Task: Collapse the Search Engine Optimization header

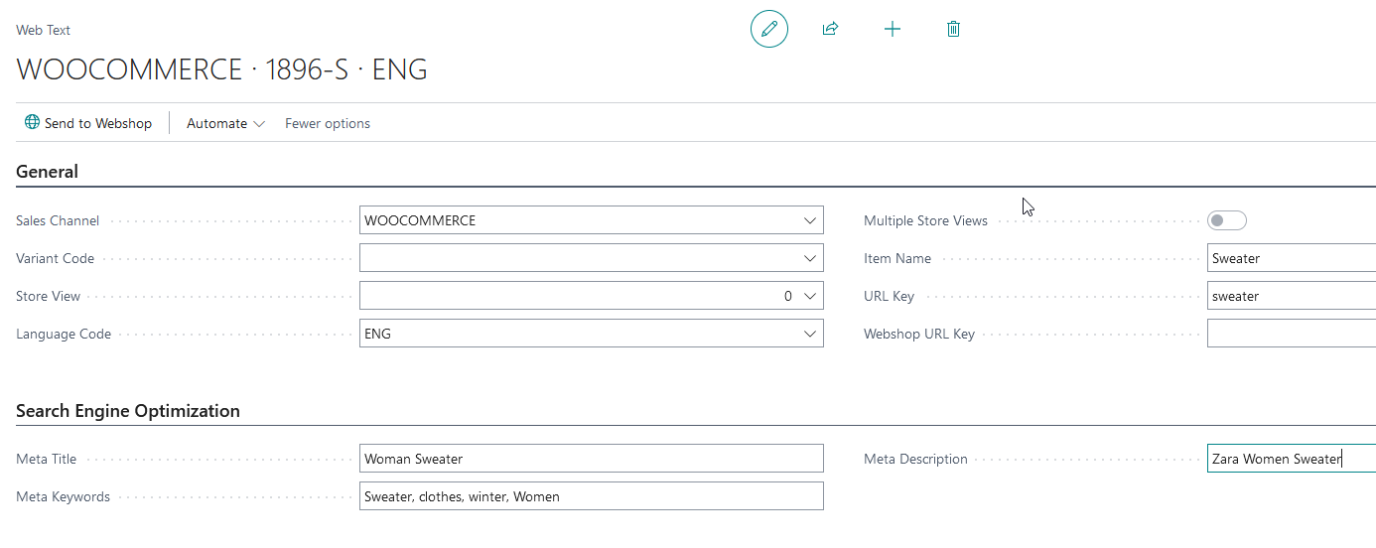Action: [x=128, y=411]
